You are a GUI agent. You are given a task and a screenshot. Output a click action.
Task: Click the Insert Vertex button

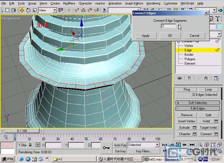coord(187,121)
